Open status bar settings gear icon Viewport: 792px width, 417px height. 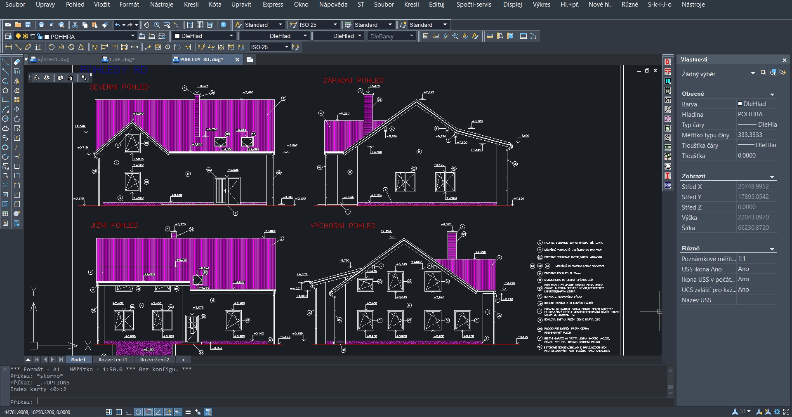click(x=777, y=412)
